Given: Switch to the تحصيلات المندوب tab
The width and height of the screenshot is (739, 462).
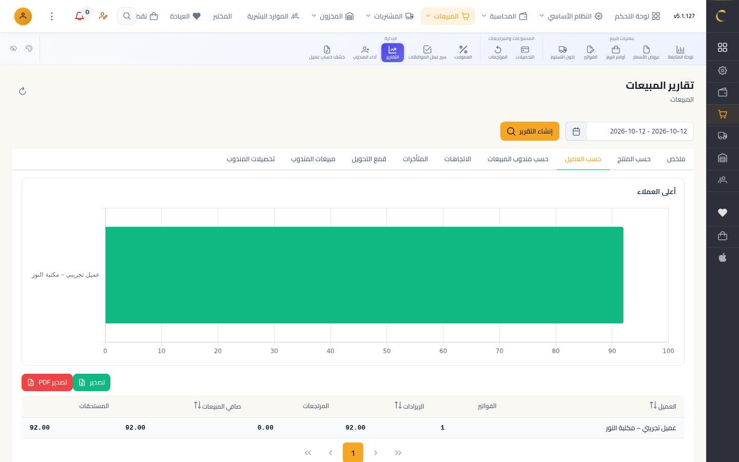Looking at the screenshot, I should click(251, 159).
